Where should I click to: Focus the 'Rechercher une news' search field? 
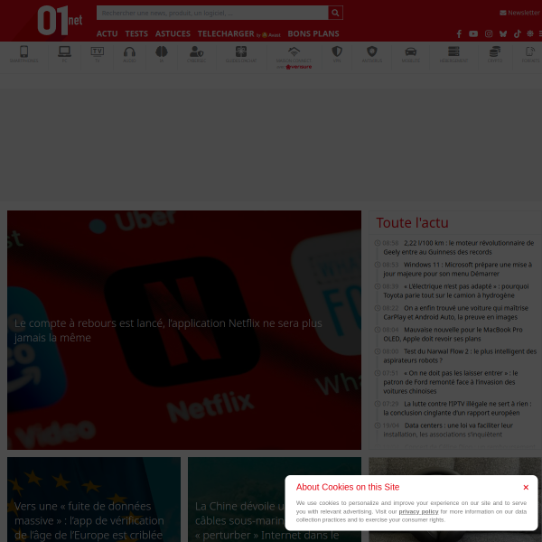point(212,13)
